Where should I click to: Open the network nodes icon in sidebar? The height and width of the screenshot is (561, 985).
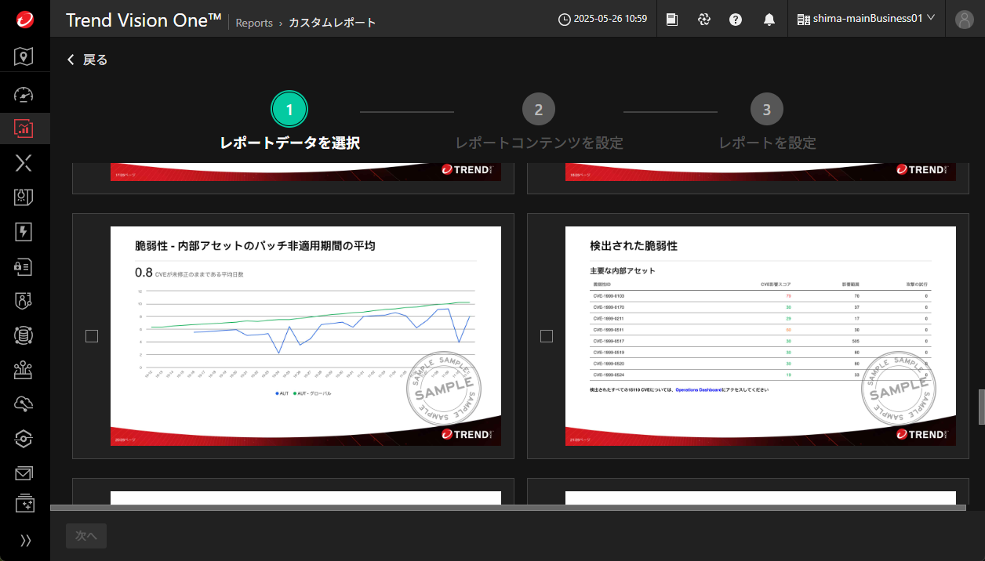click(x=24, y=370)
